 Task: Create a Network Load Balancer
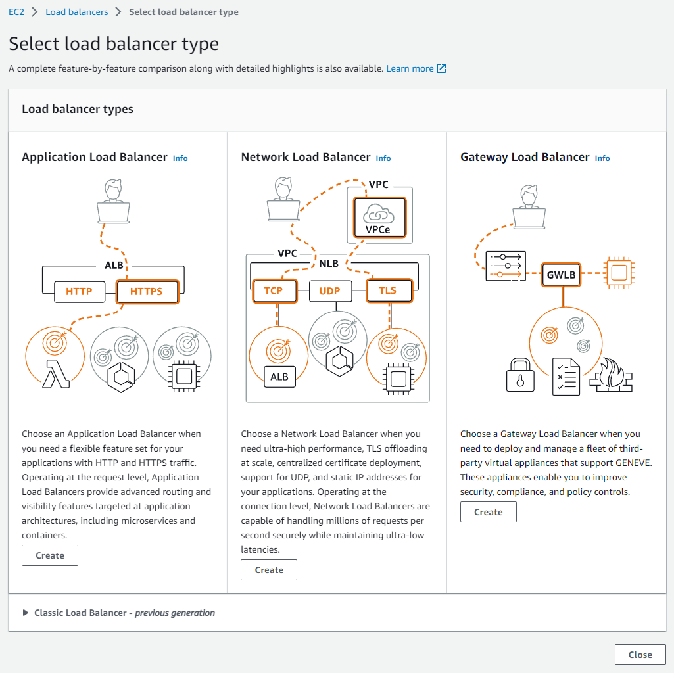click(269, 570)
